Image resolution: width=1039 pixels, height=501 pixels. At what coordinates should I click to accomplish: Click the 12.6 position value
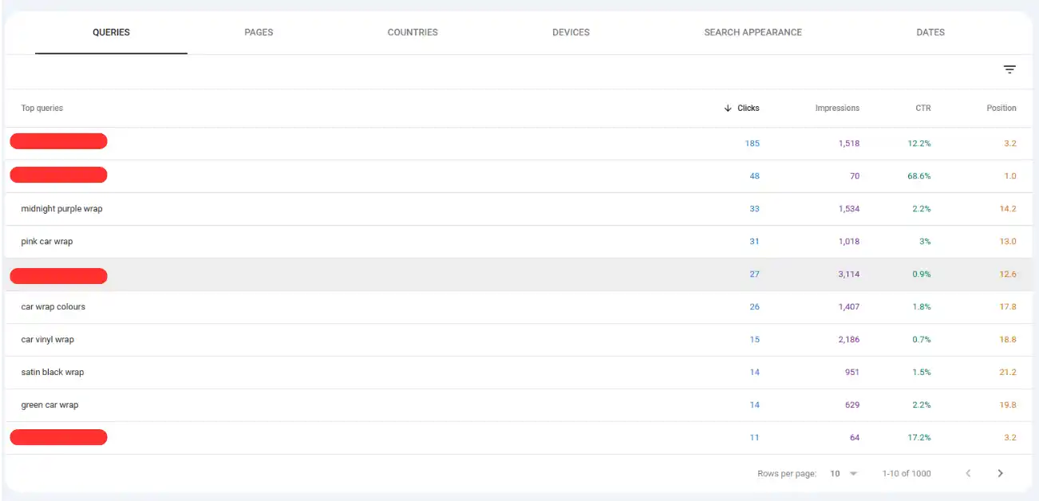[1009, 274]
